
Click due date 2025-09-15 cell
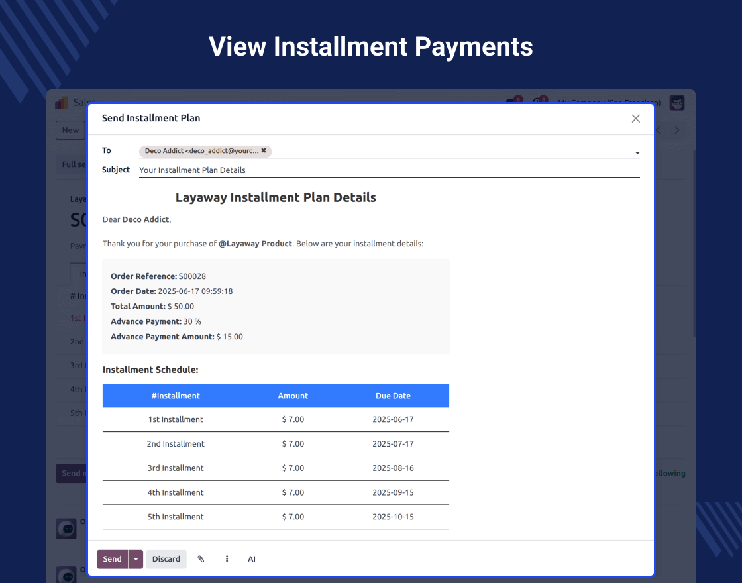pyautogui.click(x=393, y=492)
